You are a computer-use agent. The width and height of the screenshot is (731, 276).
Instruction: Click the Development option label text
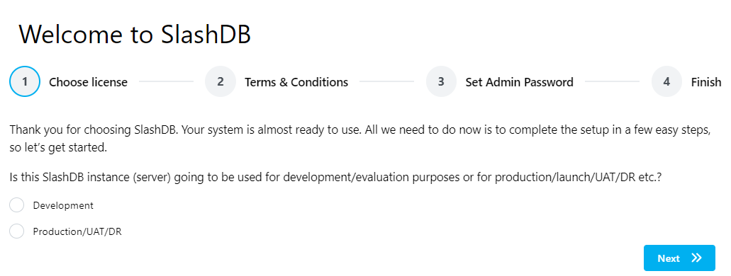pyautogui.click(x=63, y=205)
